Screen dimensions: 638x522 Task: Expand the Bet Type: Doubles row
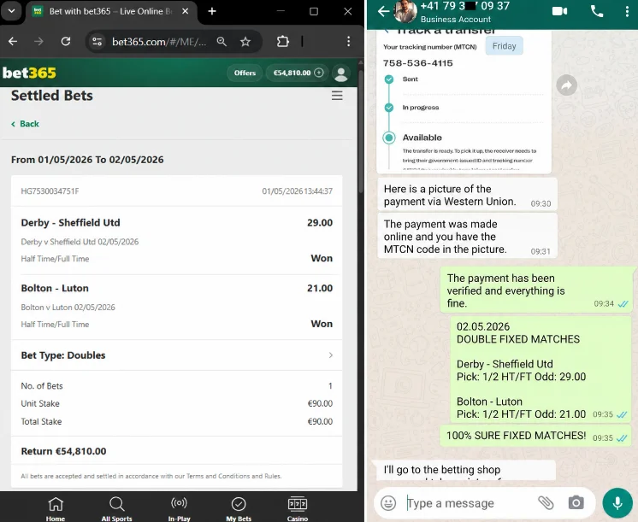point(176,355)
